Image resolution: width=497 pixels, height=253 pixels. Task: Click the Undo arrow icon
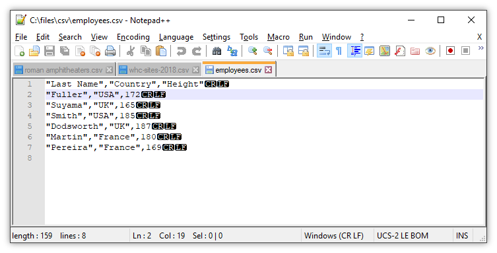tap(182, 51)
